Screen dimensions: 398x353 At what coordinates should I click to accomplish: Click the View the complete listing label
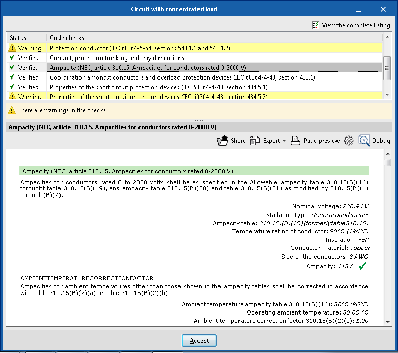(x=355, y=25)
